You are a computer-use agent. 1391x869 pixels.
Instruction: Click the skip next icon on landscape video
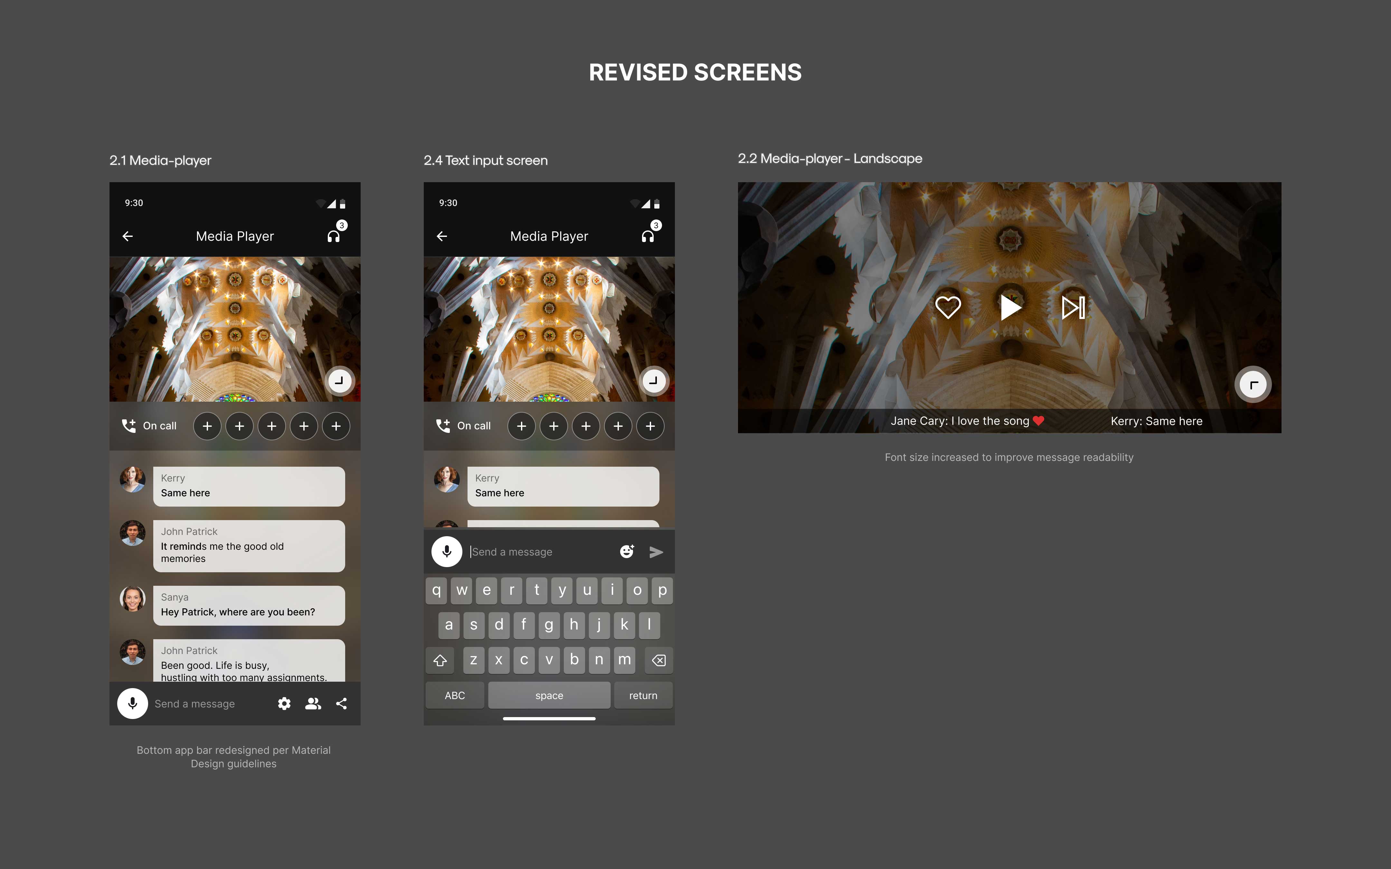(1073, 307)
